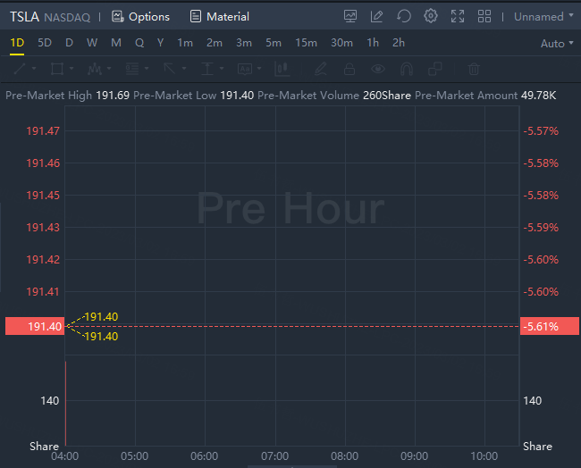Select the 1m interval tab
581x468 pixels.
(x=185, y=43)
